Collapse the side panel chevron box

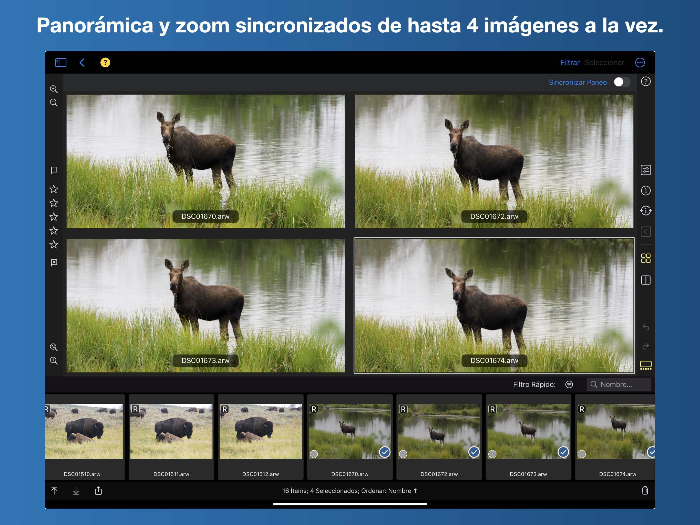click(x=646, y=231)
